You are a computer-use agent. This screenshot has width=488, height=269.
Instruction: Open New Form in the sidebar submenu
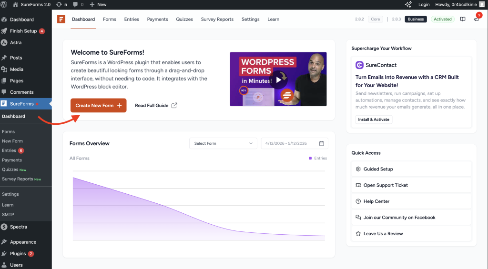(x=12, y=141)
